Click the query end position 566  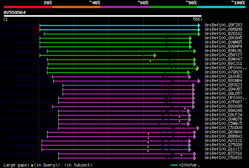pos(196,19)
